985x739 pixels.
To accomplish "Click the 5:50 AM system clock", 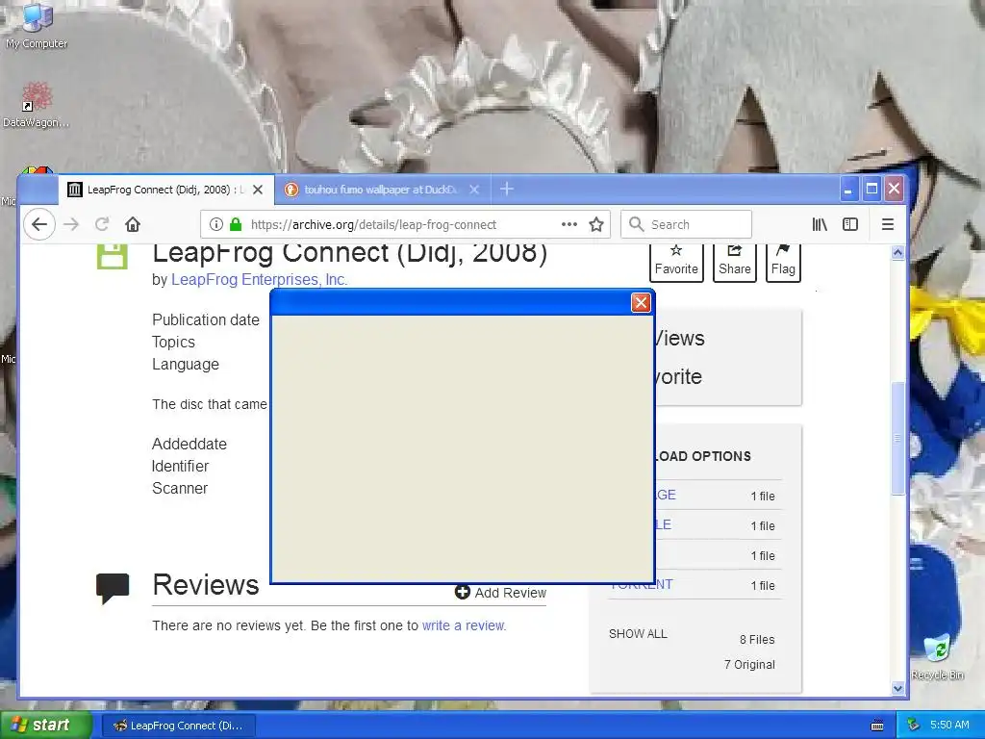I will (949, 726).
